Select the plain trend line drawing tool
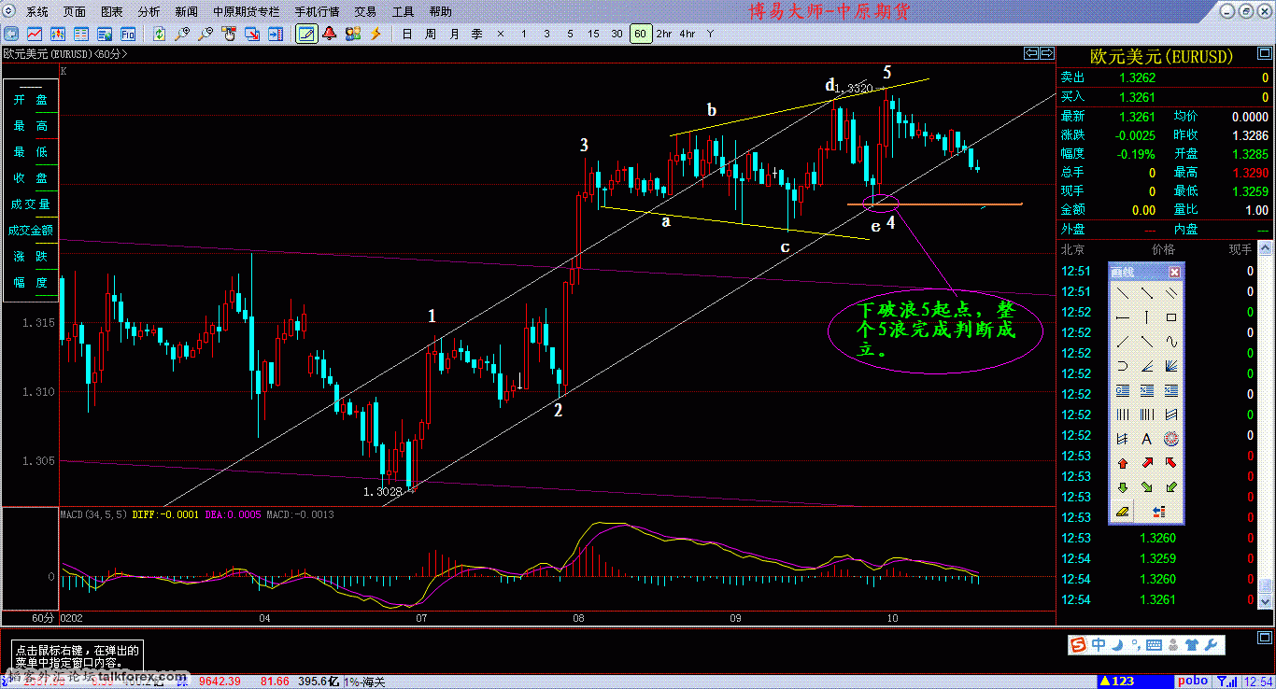Viewport: 1276px width, 689px height. [x=1123, y=292]
